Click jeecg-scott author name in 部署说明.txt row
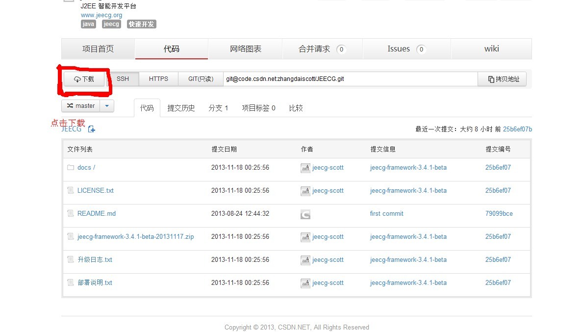 [x=328, y=282]
